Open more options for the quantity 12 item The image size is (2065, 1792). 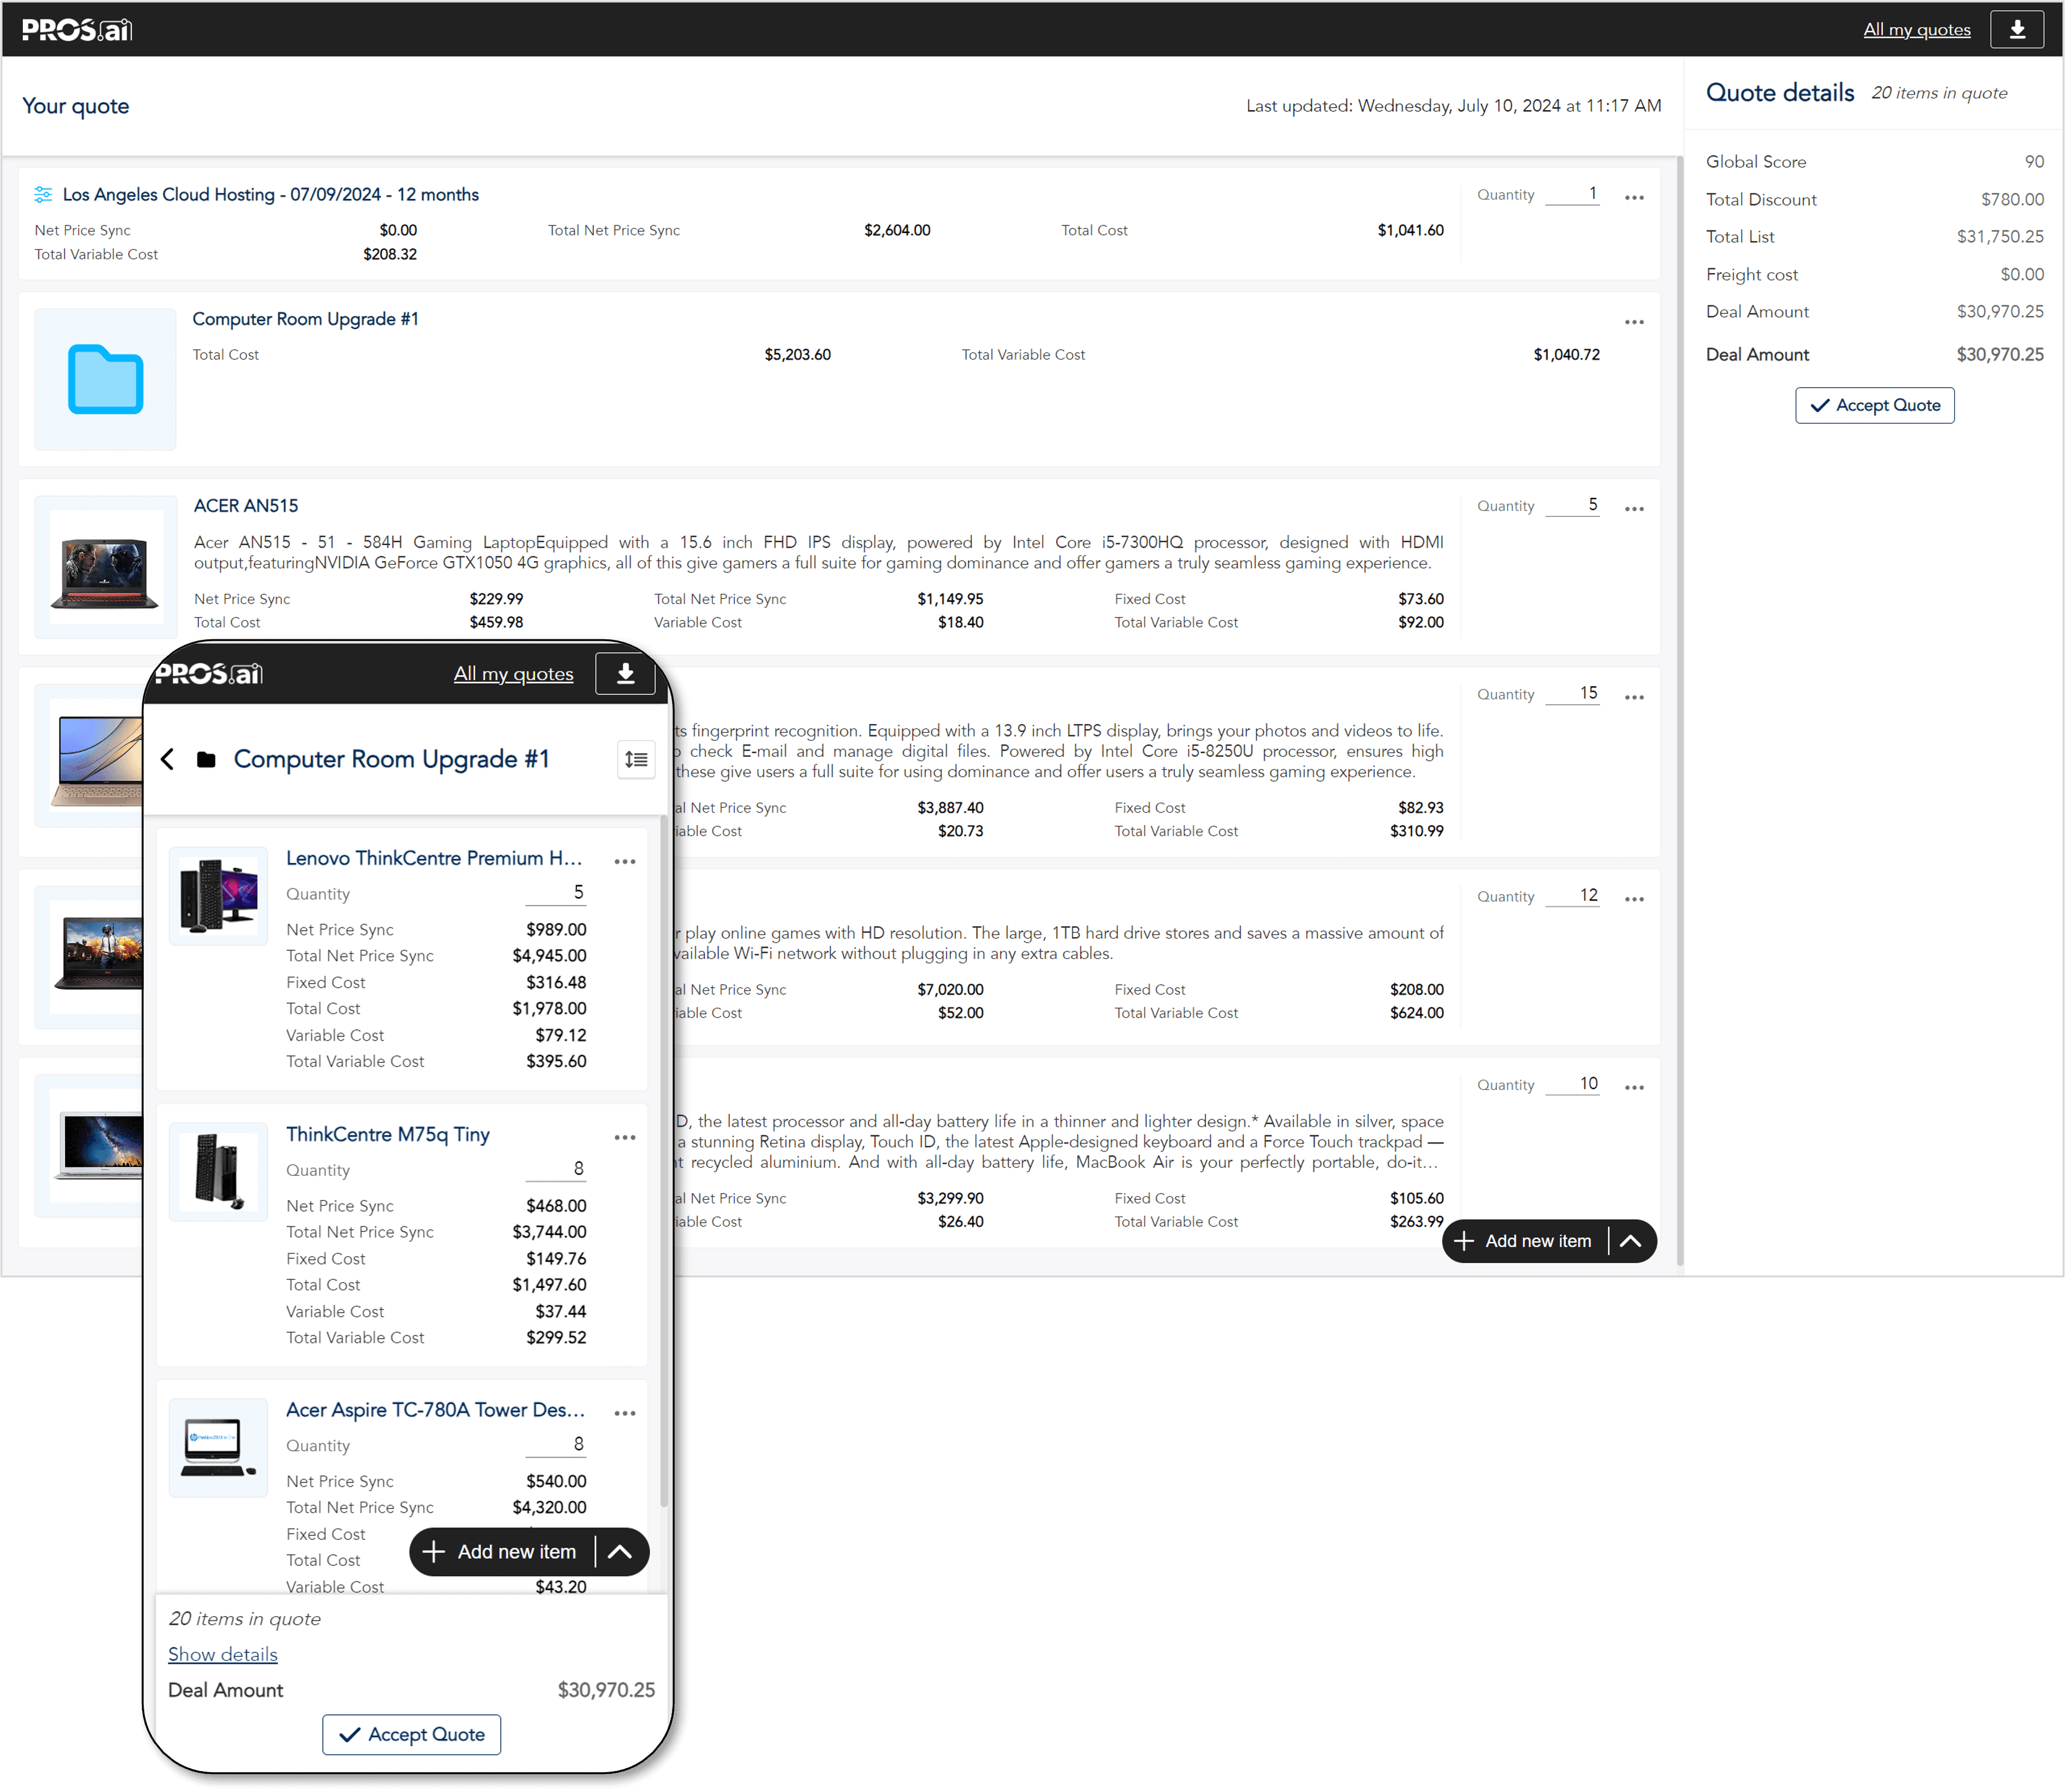point(1634,899)
